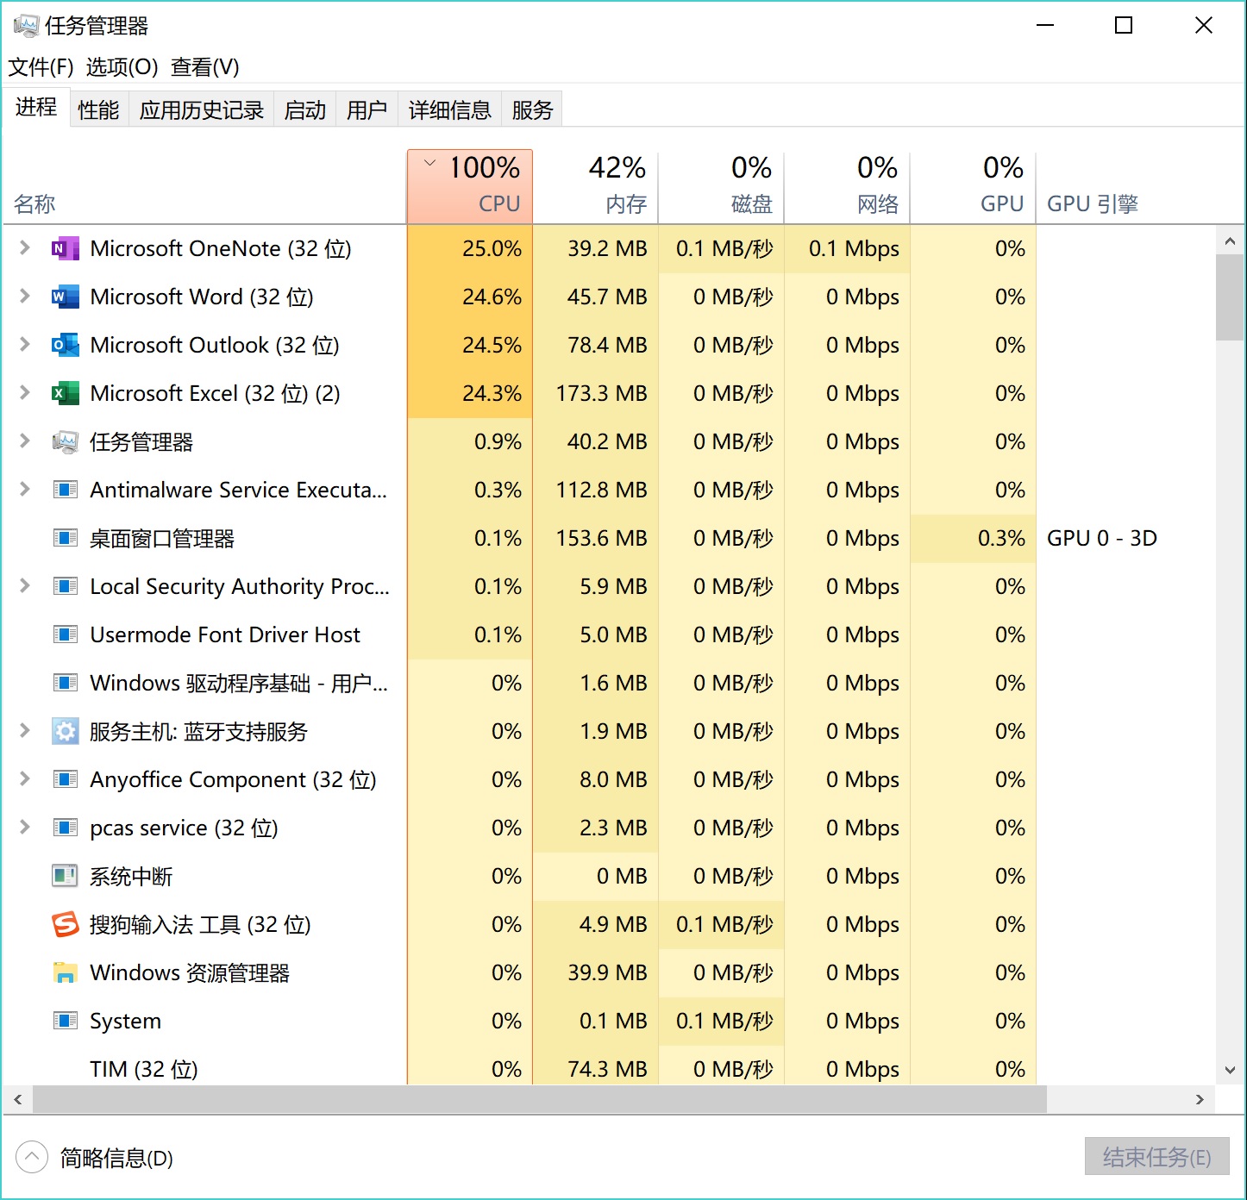The image size is (1247, 1200).
Task: Sort processes by the 内存 column
Action: [623, 185]
